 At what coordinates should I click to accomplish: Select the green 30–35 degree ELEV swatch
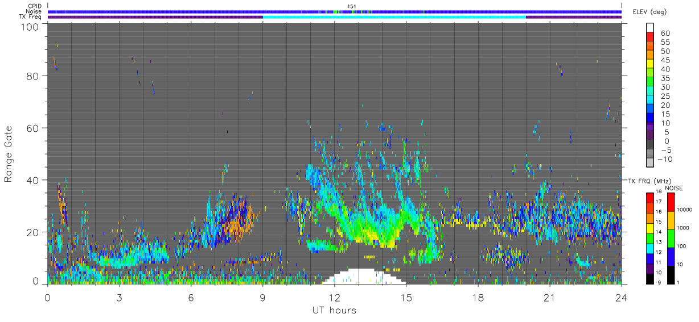[650, 82]
